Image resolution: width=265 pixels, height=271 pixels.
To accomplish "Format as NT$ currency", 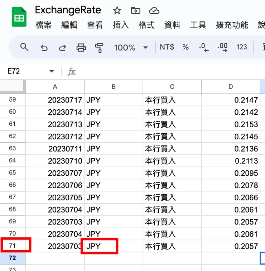I will (167, 47).
